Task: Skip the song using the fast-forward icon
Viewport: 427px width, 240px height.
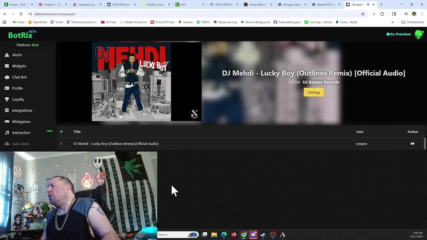Action: [x=413, y=144]
